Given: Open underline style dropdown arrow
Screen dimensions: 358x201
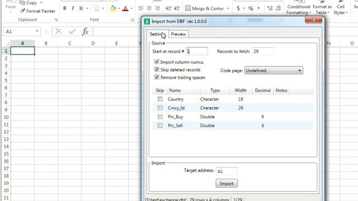Looking at the screenshot, I should pyautogui.click(x=87, y=8).
